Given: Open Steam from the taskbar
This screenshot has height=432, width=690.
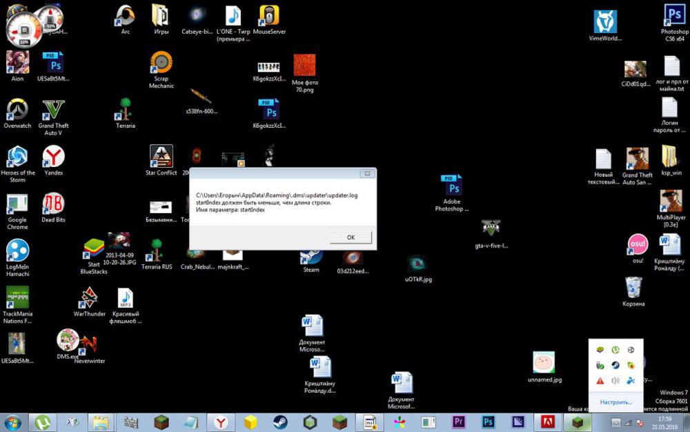Looking at the screenshot, I should [280, 423].
